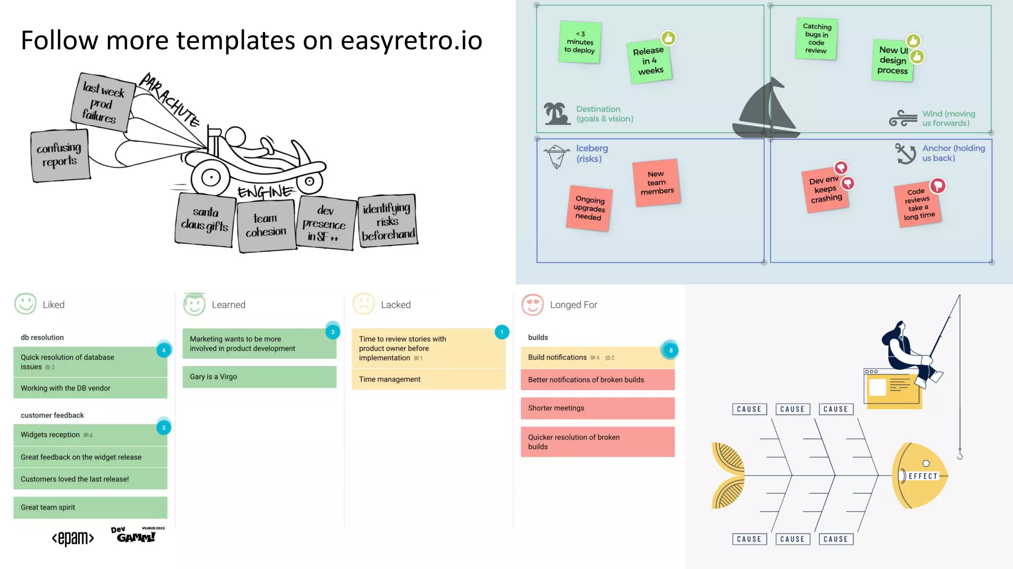Click thumbs-down badge on Code reviews note
This screenshot has height=569, width=1013.
(937, 186)
